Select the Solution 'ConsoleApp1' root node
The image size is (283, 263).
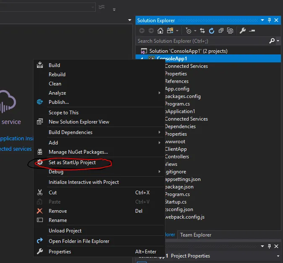(188, 51)
